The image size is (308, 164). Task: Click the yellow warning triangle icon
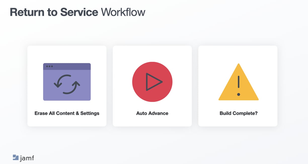(x=239, y=82)
